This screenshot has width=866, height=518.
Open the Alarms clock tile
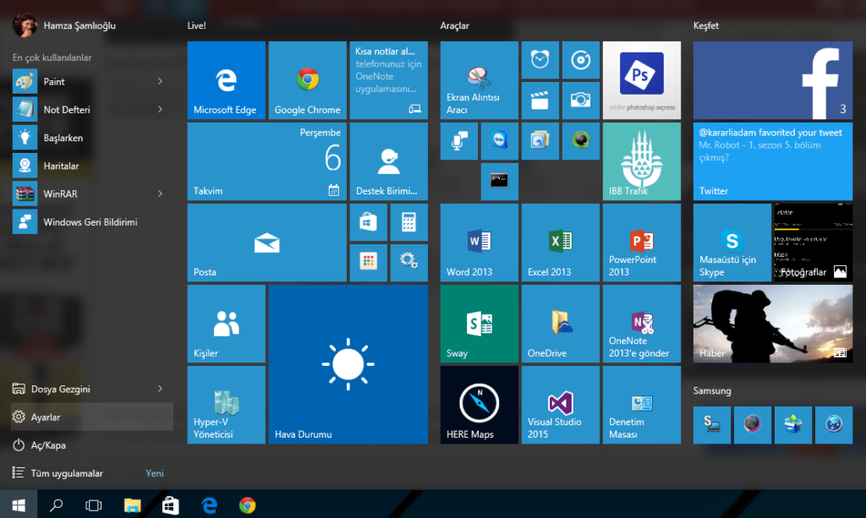(x=540, y=60)
